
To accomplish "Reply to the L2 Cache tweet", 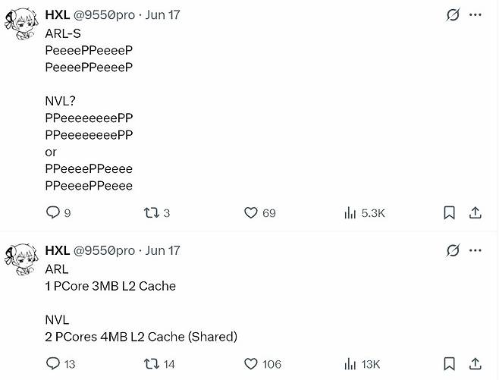I will coord(53,364).
